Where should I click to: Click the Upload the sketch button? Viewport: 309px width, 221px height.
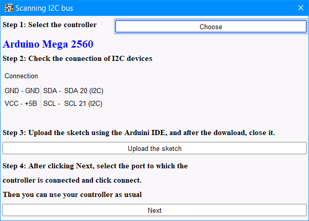[154, 148]
